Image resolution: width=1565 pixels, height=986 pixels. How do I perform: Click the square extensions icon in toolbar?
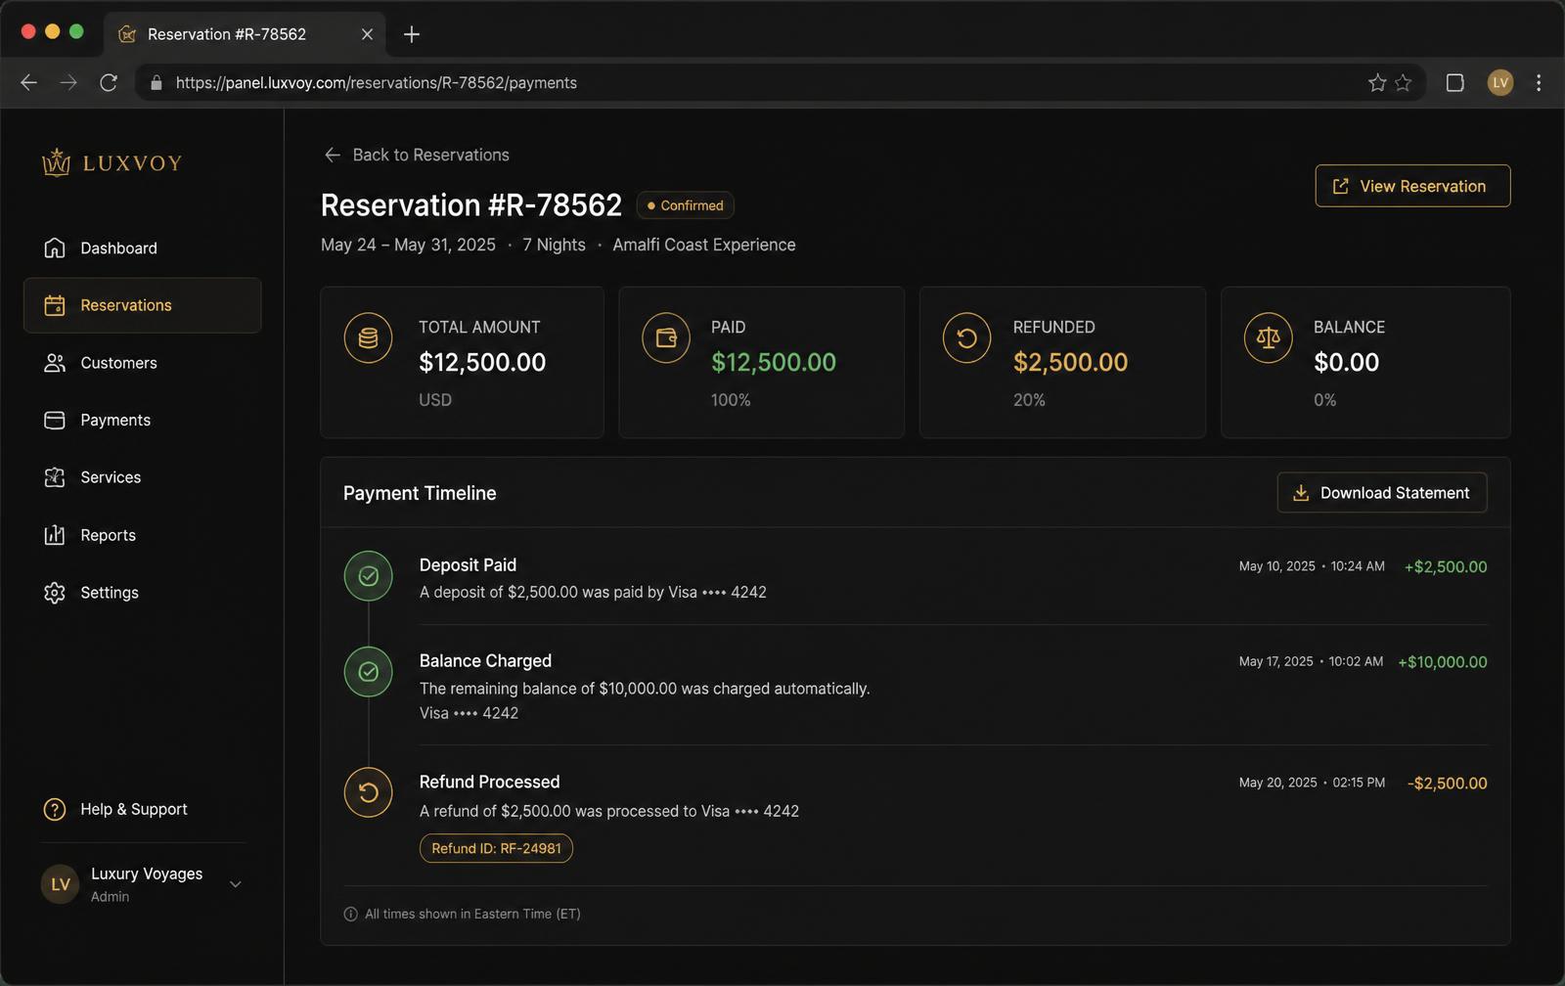tap(1454, 83)
